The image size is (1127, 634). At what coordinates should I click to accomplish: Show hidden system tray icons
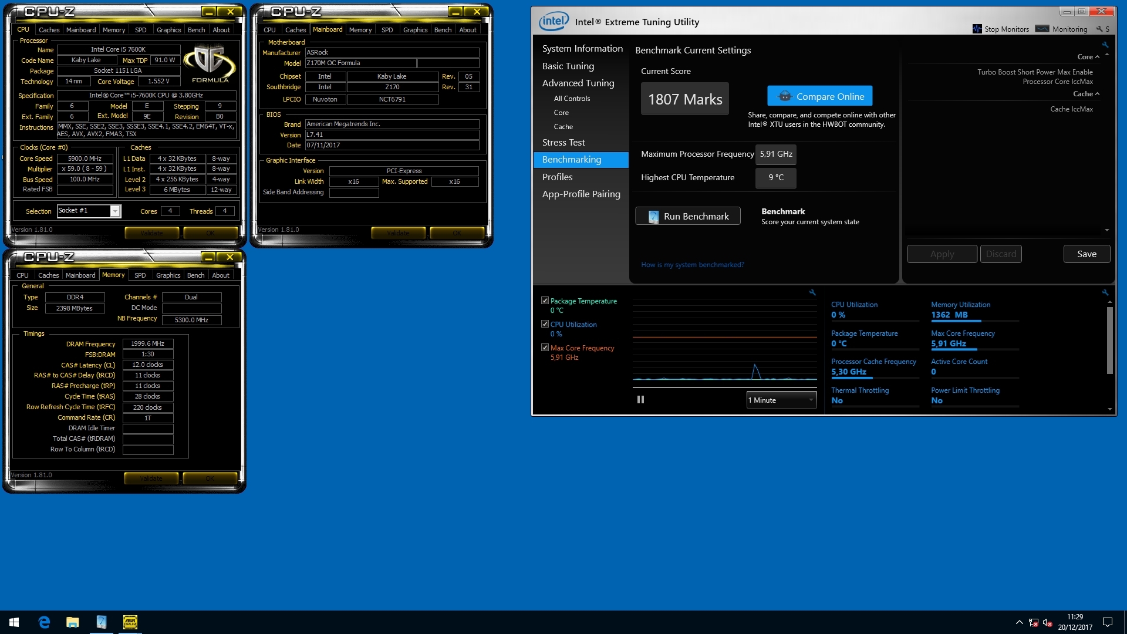coord(1019,622)
